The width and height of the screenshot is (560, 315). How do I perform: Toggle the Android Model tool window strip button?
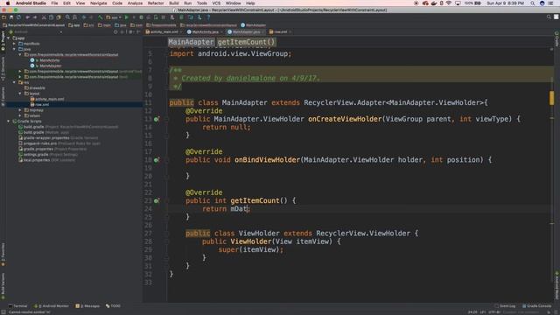coord(556,285)
